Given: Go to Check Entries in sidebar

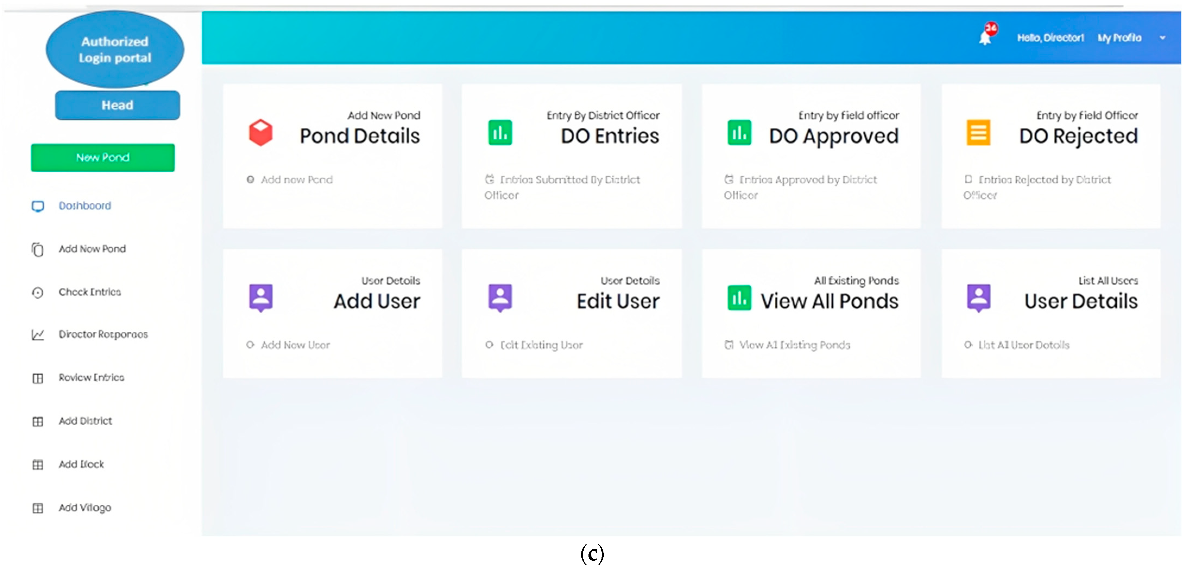Looking at the screenshot, I should [x=90, y=292].
